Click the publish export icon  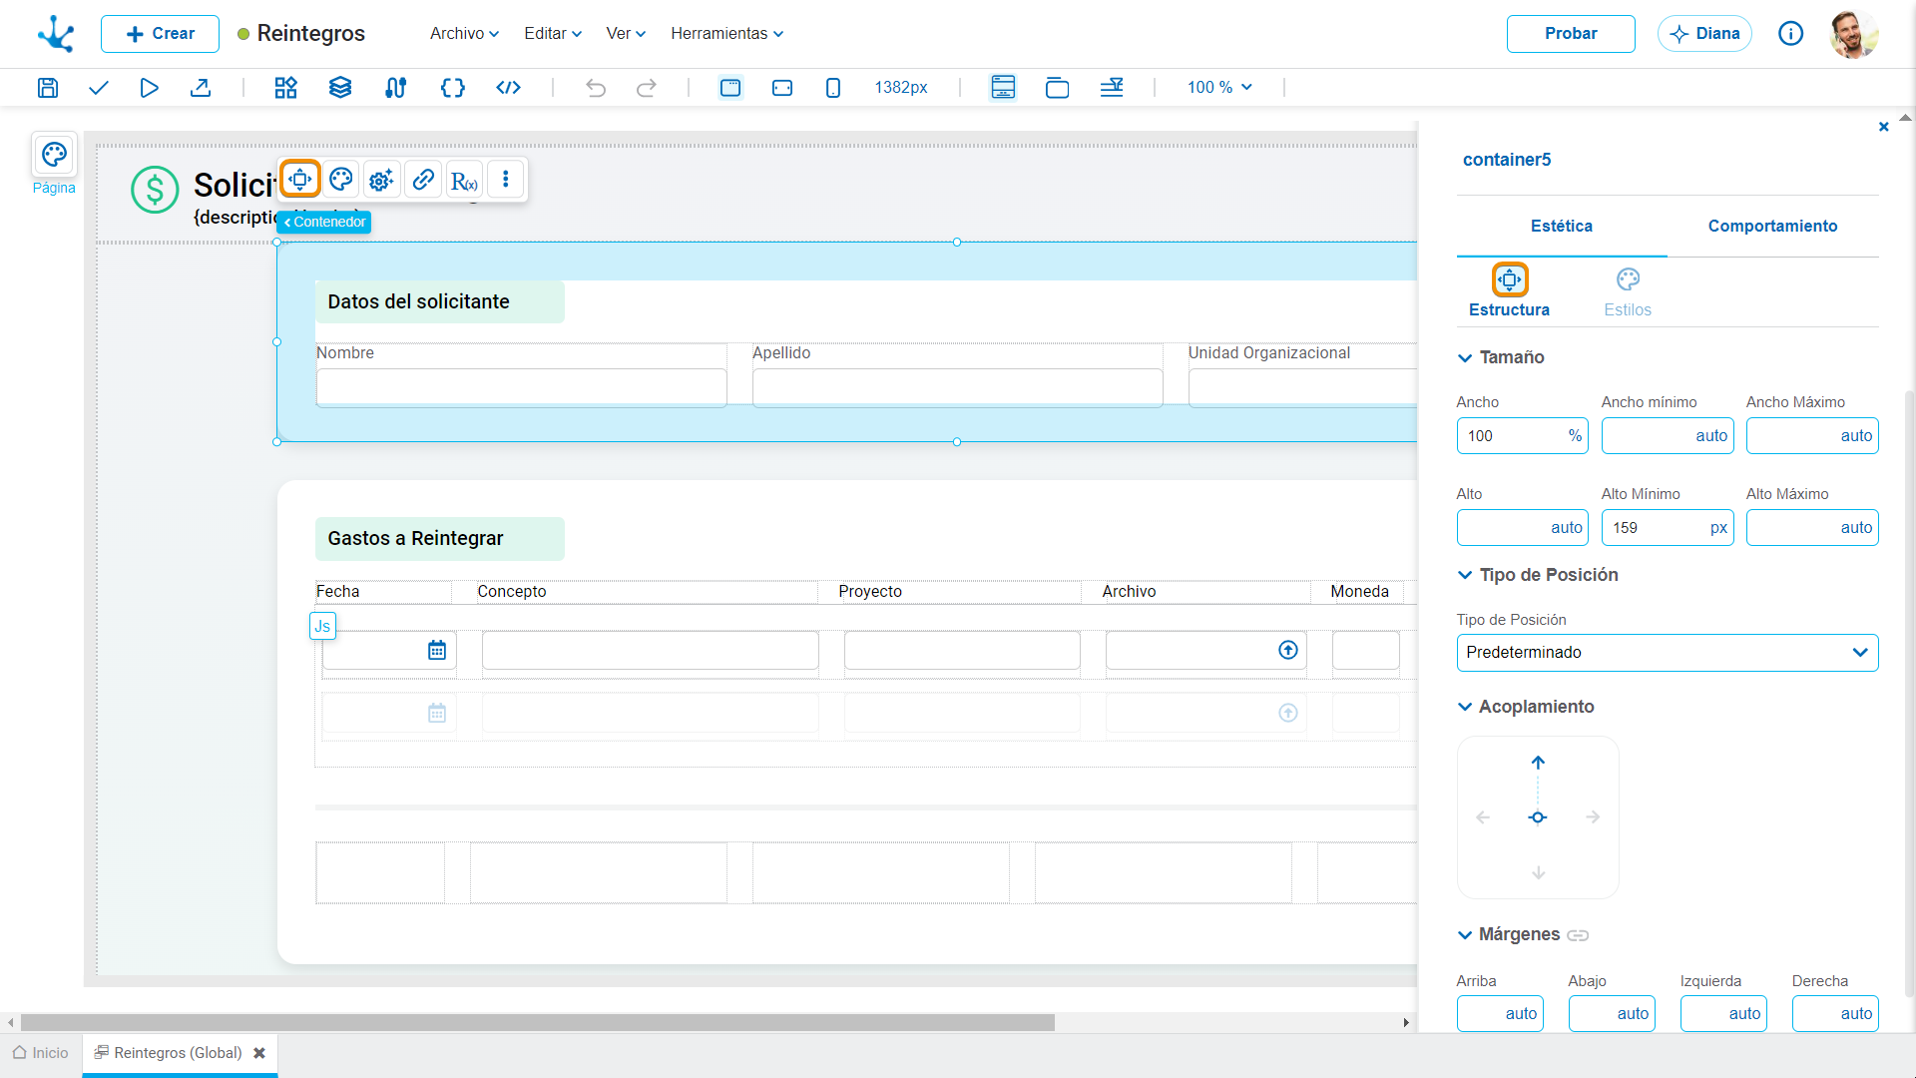[201, 88]
